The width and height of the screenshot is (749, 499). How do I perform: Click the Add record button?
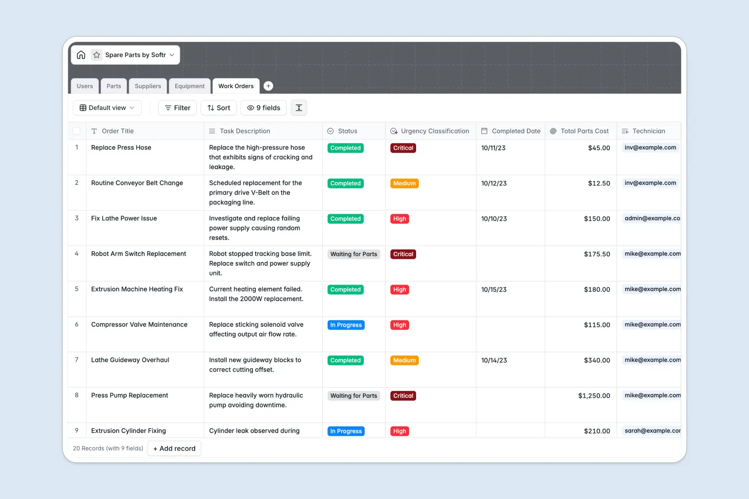tap(174, 448)
